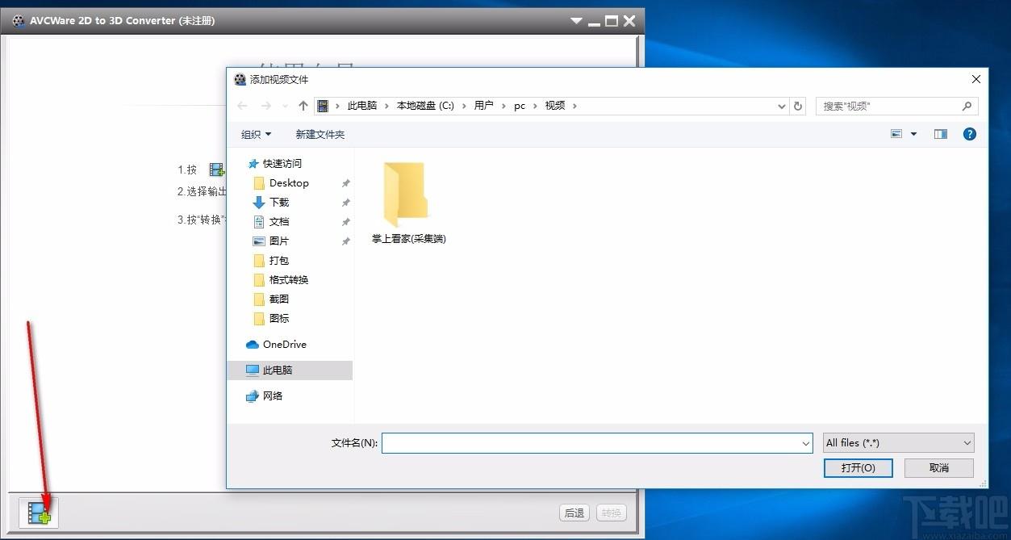Open the 组织 menu

[257, 134]
